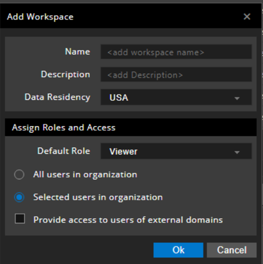Select the Selected users in organization radio button

[x=19, y=197]
